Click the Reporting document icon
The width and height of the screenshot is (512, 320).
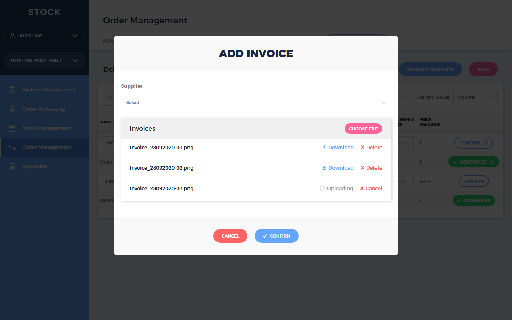pos(12,166)
